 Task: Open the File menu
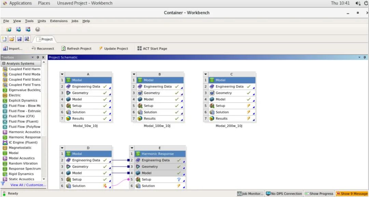6,21
